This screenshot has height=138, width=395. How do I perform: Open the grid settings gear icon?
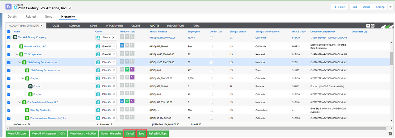coord(372,26)
